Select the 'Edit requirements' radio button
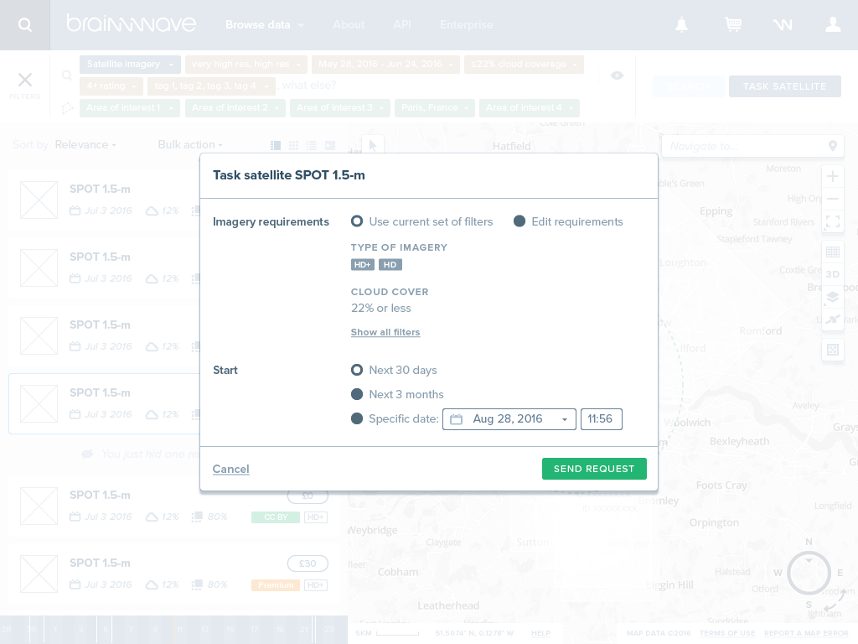The height and width of the screenshot is (644, 858). click(519, 221)
